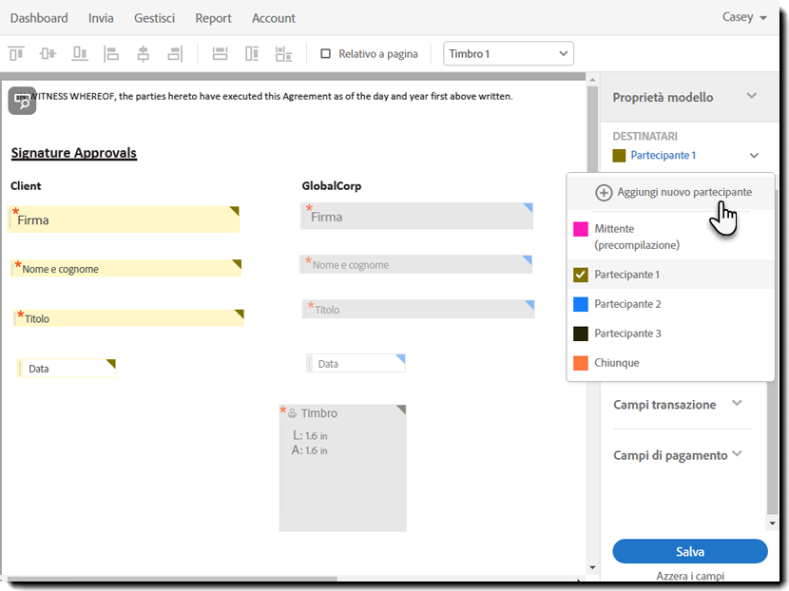Open the Report menu
The image size is (789, 591).
(213, 18)
